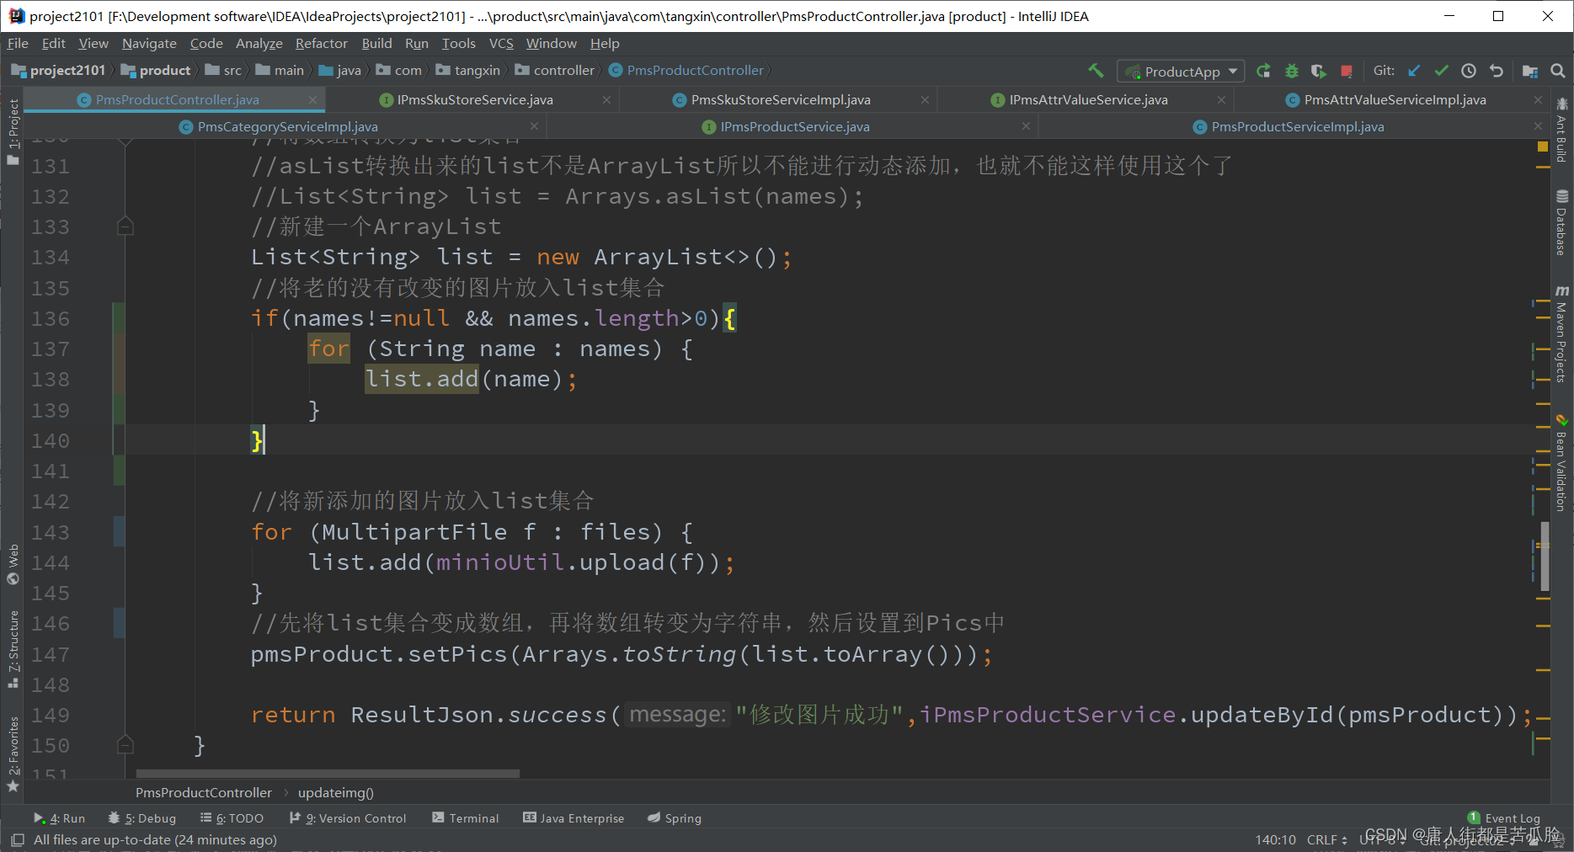Open the Favorites tool window
This screenshot has width=1574, height=852.
(x=13, y=754)
